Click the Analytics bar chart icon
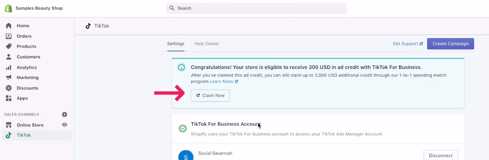 click(x=9, y=68)
